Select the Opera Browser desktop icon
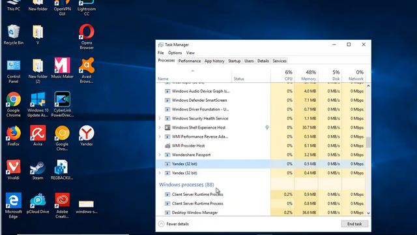 tap(87, 37)
